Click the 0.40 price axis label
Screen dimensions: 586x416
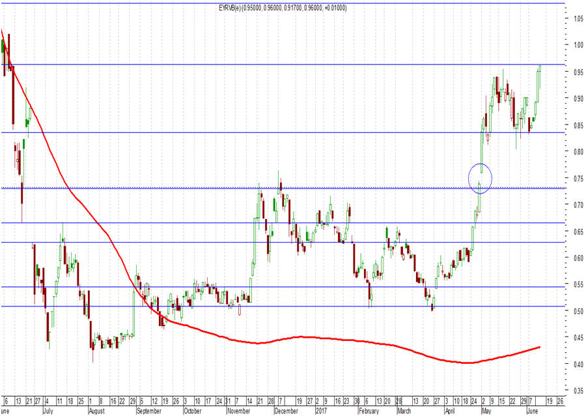point(578,364)
